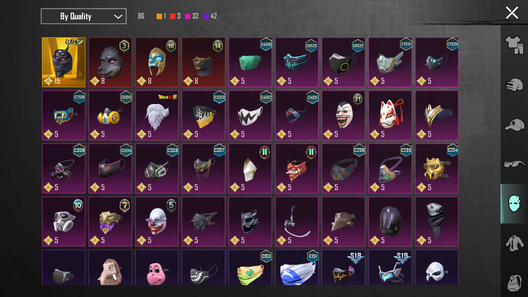
Task: Select the helmet category icon in the sidebar
Action: pyautogui.click(x=514, y=85)
